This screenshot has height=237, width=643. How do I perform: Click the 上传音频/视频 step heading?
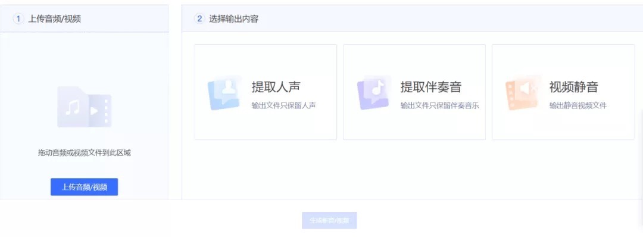click(x=55, y=19)
